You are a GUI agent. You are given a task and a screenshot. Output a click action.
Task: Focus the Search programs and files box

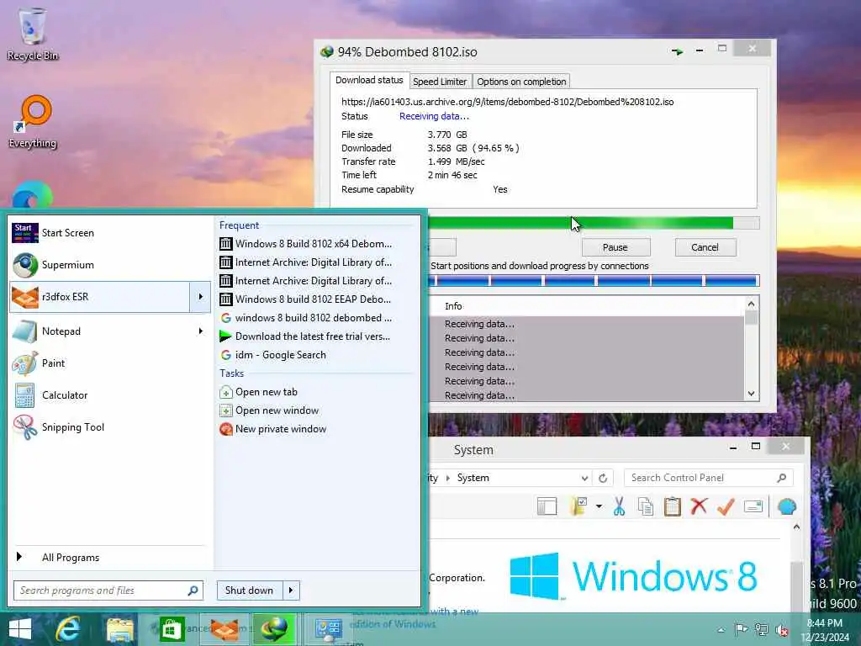pos(108,590)
